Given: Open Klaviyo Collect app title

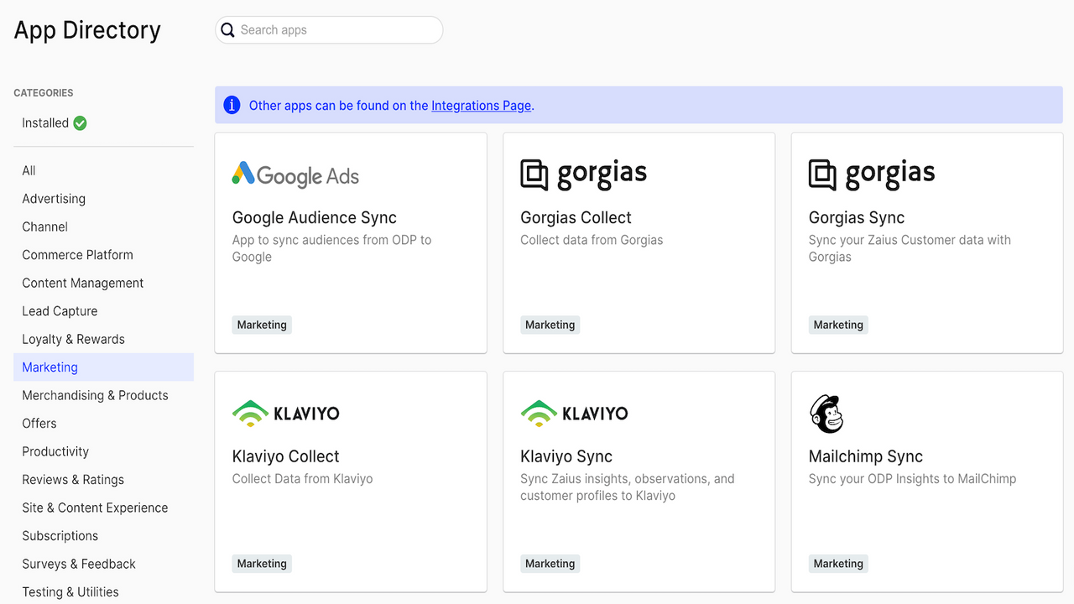Looking at the screenshot, I should 285,457.
